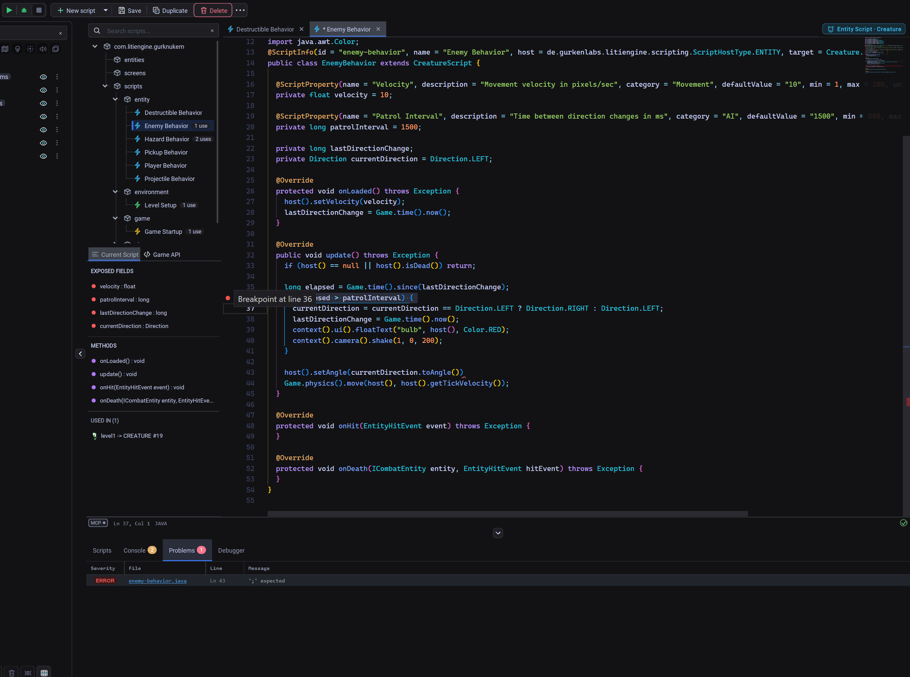910x677 pixels.
Task: Collapse the side panel with the left chevron button
Action: coord(80,354)
